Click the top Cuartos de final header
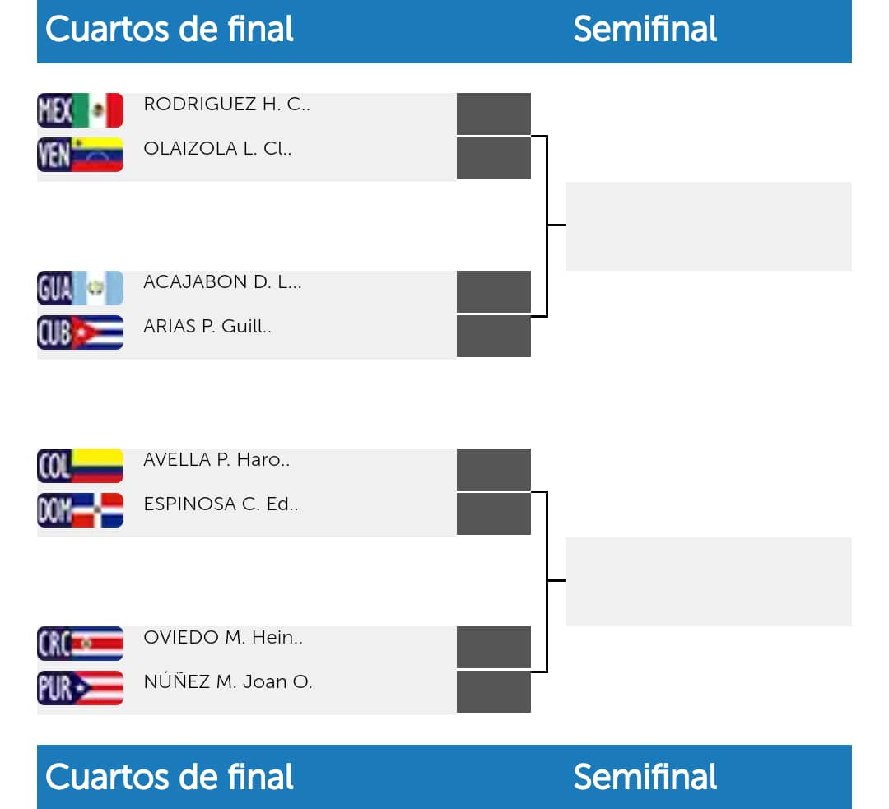 [170, 30]
